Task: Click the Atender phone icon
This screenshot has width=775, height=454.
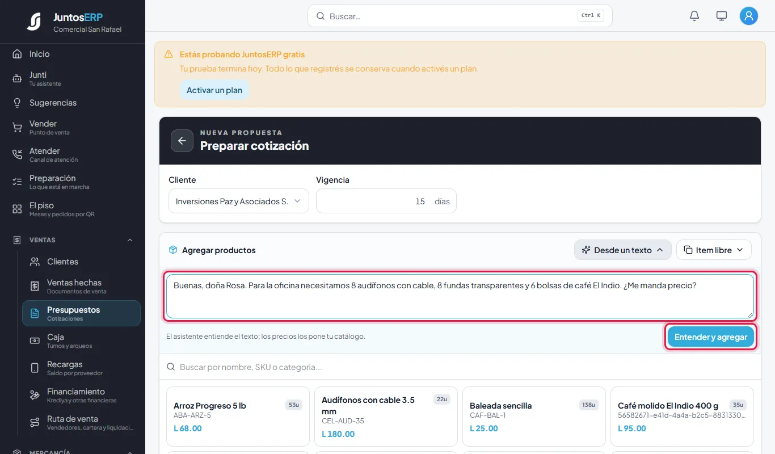Action: 17,155
